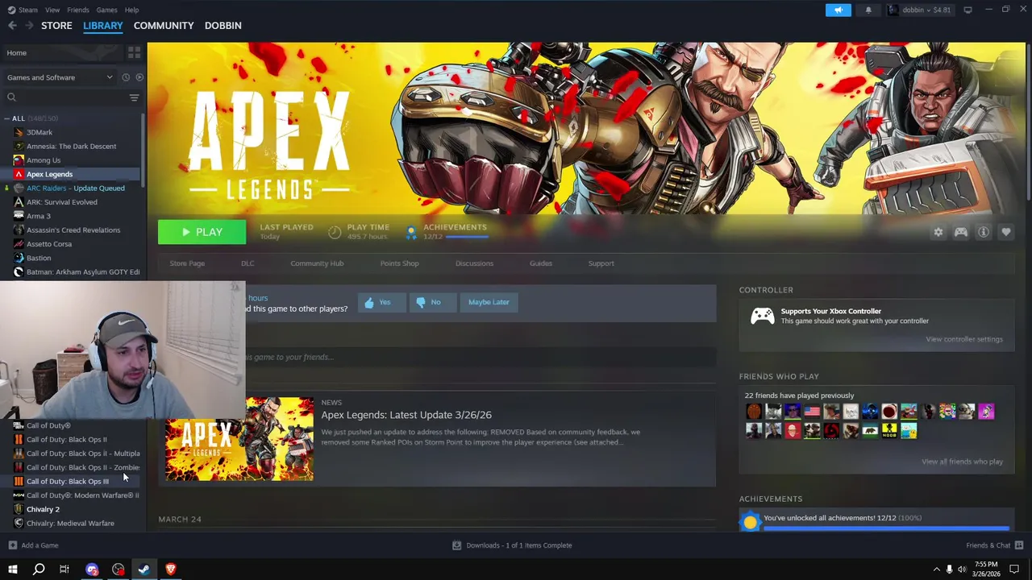Click Maybe Later button

(x=489, y=302)
